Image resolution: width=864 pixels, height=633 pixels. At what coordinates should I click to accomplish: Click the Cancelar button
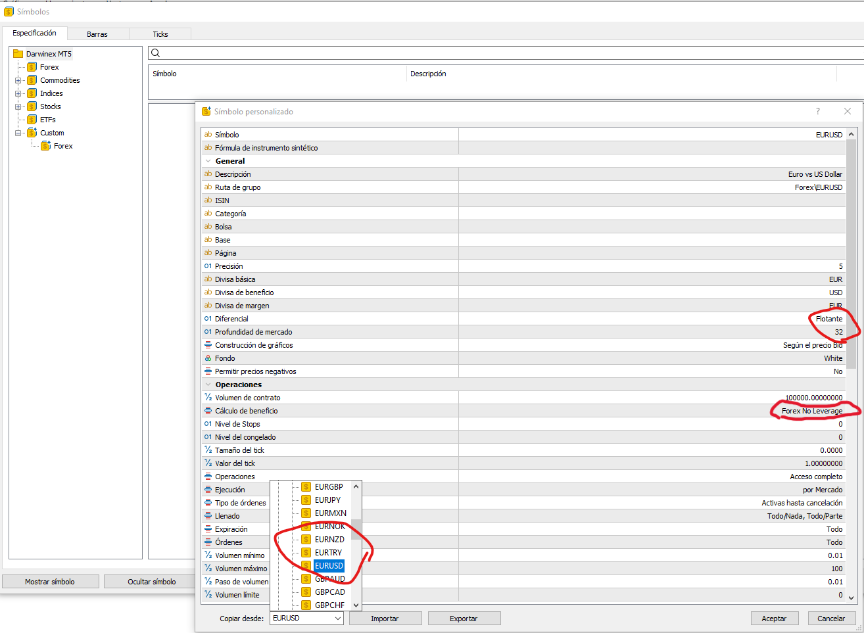pos(831,619)
